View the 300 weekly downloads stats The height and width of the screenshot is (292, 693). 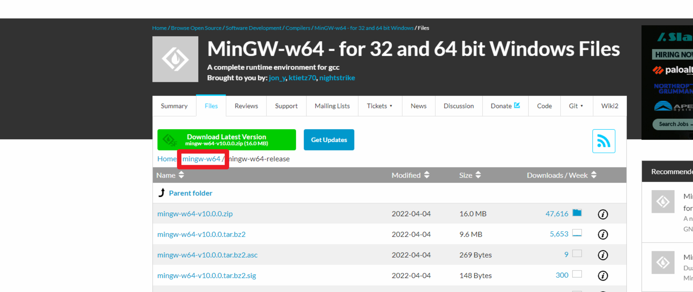562,275
